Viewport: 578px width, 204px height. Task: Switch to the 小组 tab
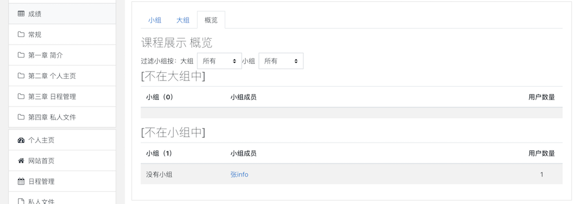[x=155, y=20]
